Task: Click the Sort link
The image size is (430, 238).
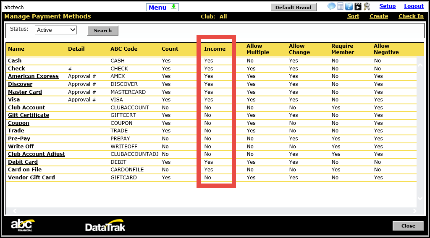Action: point(353,16)
